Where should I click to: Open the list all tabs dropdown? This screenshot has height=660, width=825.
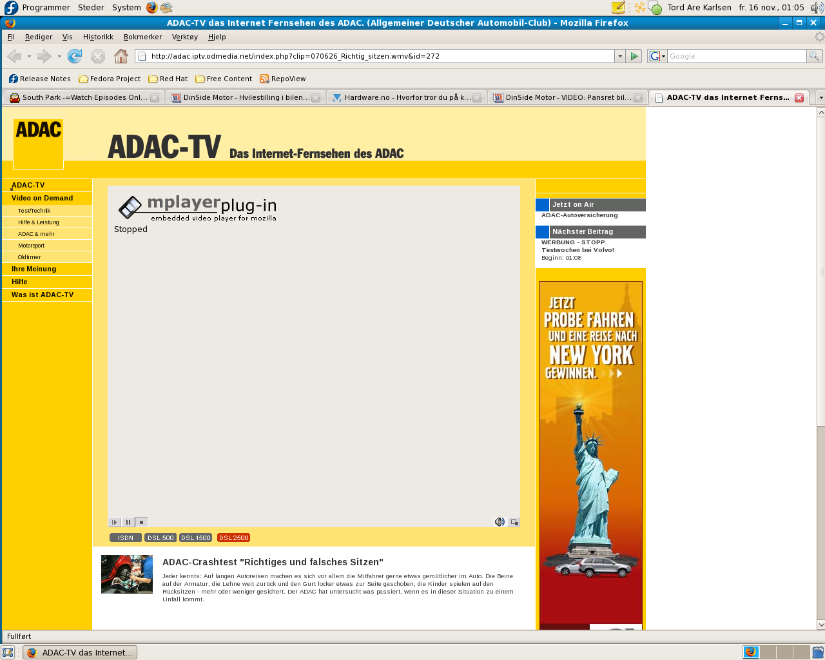coord(820,97)
